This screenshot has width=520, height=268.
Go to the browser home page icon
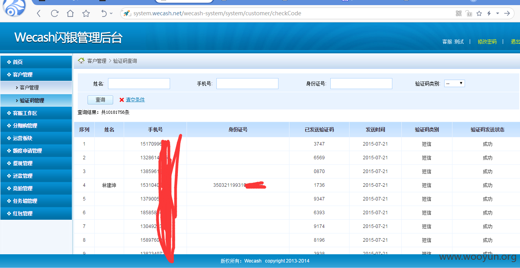coord(70,13)
